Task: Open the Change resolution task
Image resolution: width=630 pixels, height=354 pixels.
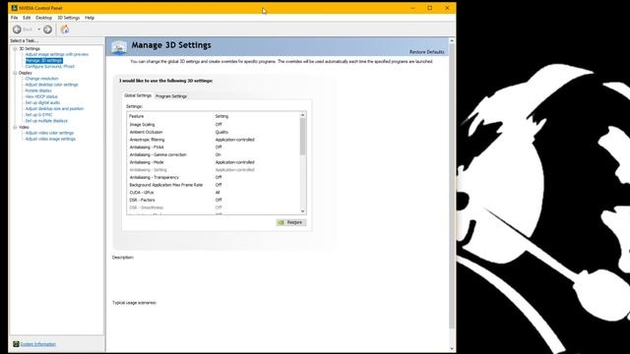Action: [41, 79]
